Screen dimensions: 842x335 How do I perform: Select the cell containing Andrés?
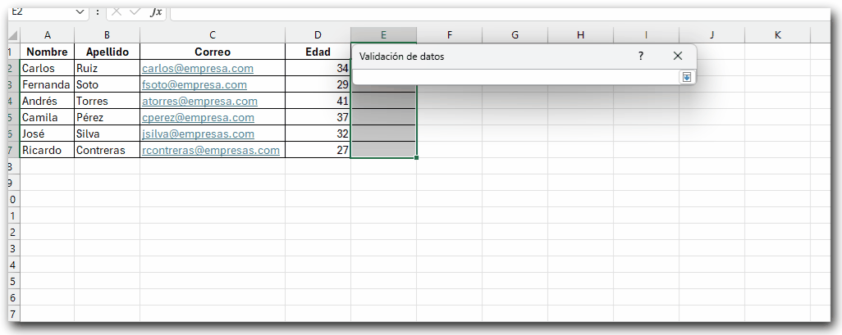click(48, 101)
